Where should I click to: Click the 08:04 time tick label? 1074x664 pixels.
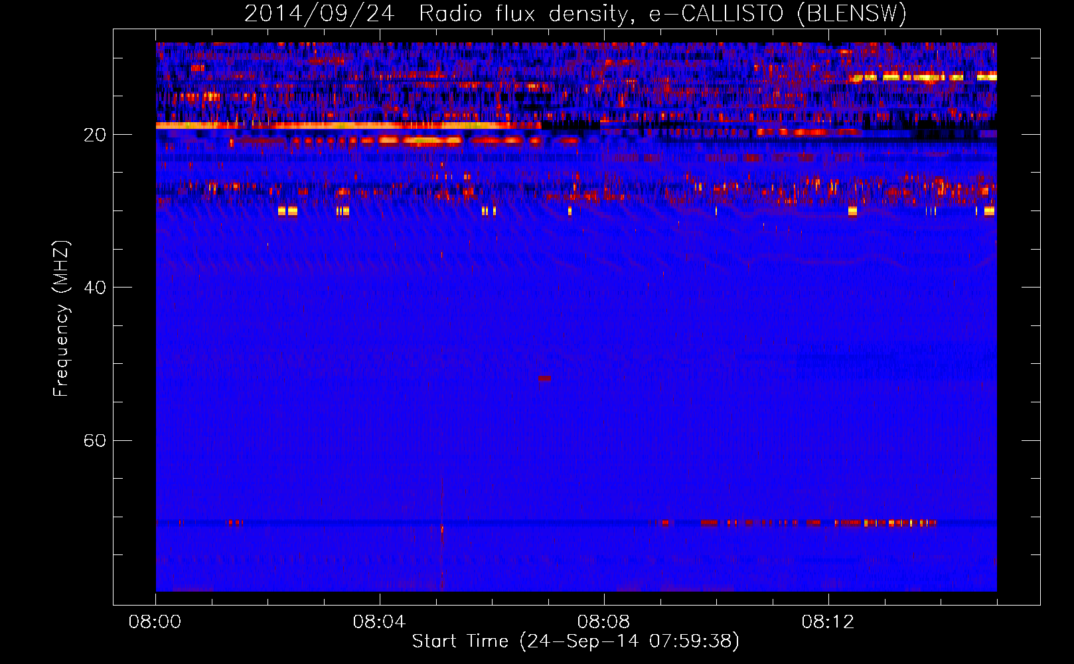380,622
